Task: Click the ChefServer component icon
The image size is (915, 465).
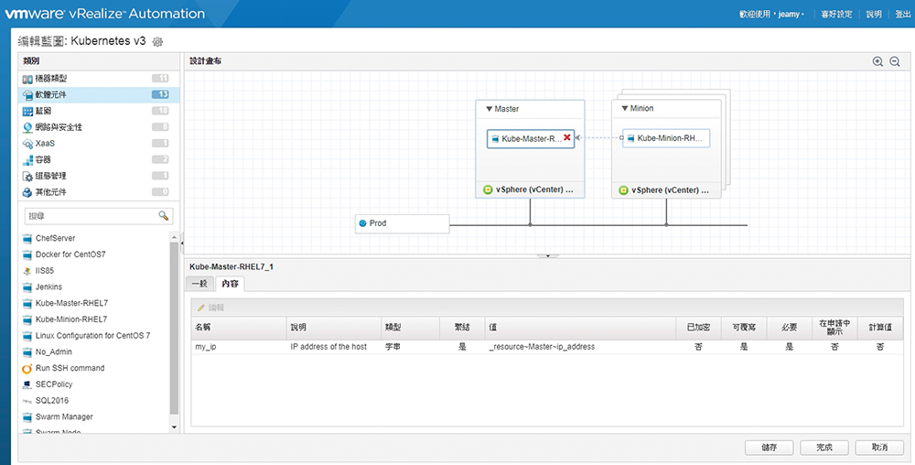Action: pyautogui.click(x=27, y=239)
